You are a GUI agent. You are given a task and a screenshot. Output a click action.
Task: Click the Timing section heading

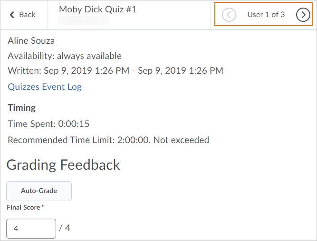[21, 107]
